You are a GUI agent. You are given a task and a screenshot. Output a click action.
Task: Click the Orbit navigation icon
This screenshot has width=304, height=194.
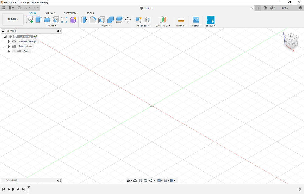(x=128, y=181)
